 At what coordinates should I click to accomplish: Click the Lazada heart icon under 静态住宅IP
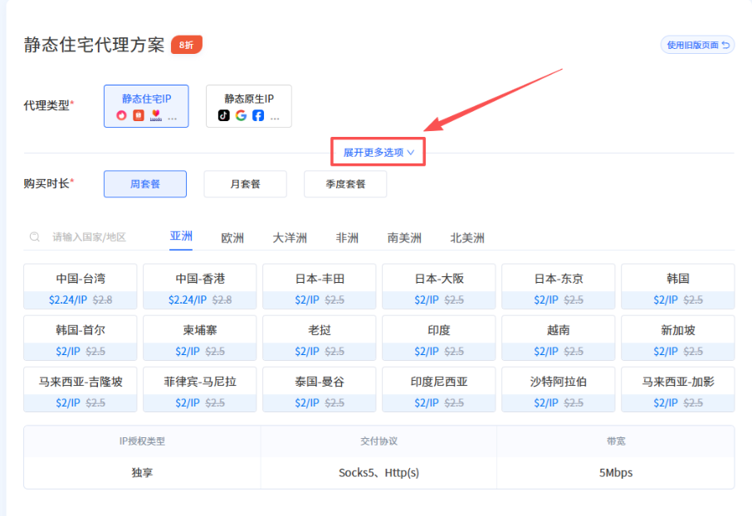tap(156, 115)
